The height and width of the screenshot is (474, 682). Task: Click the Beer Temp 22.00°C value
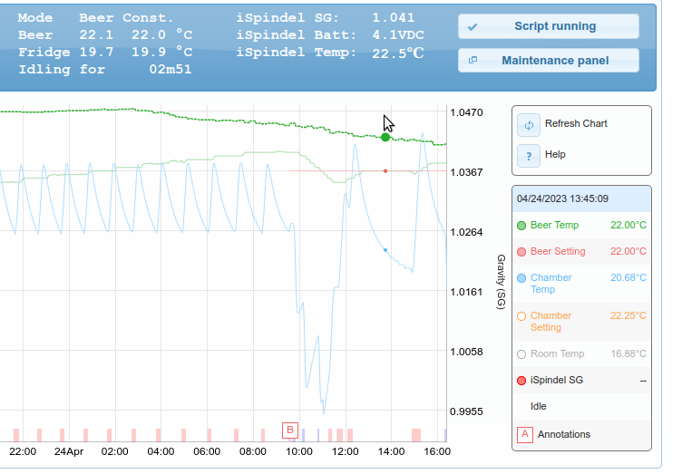coord(628,225)
